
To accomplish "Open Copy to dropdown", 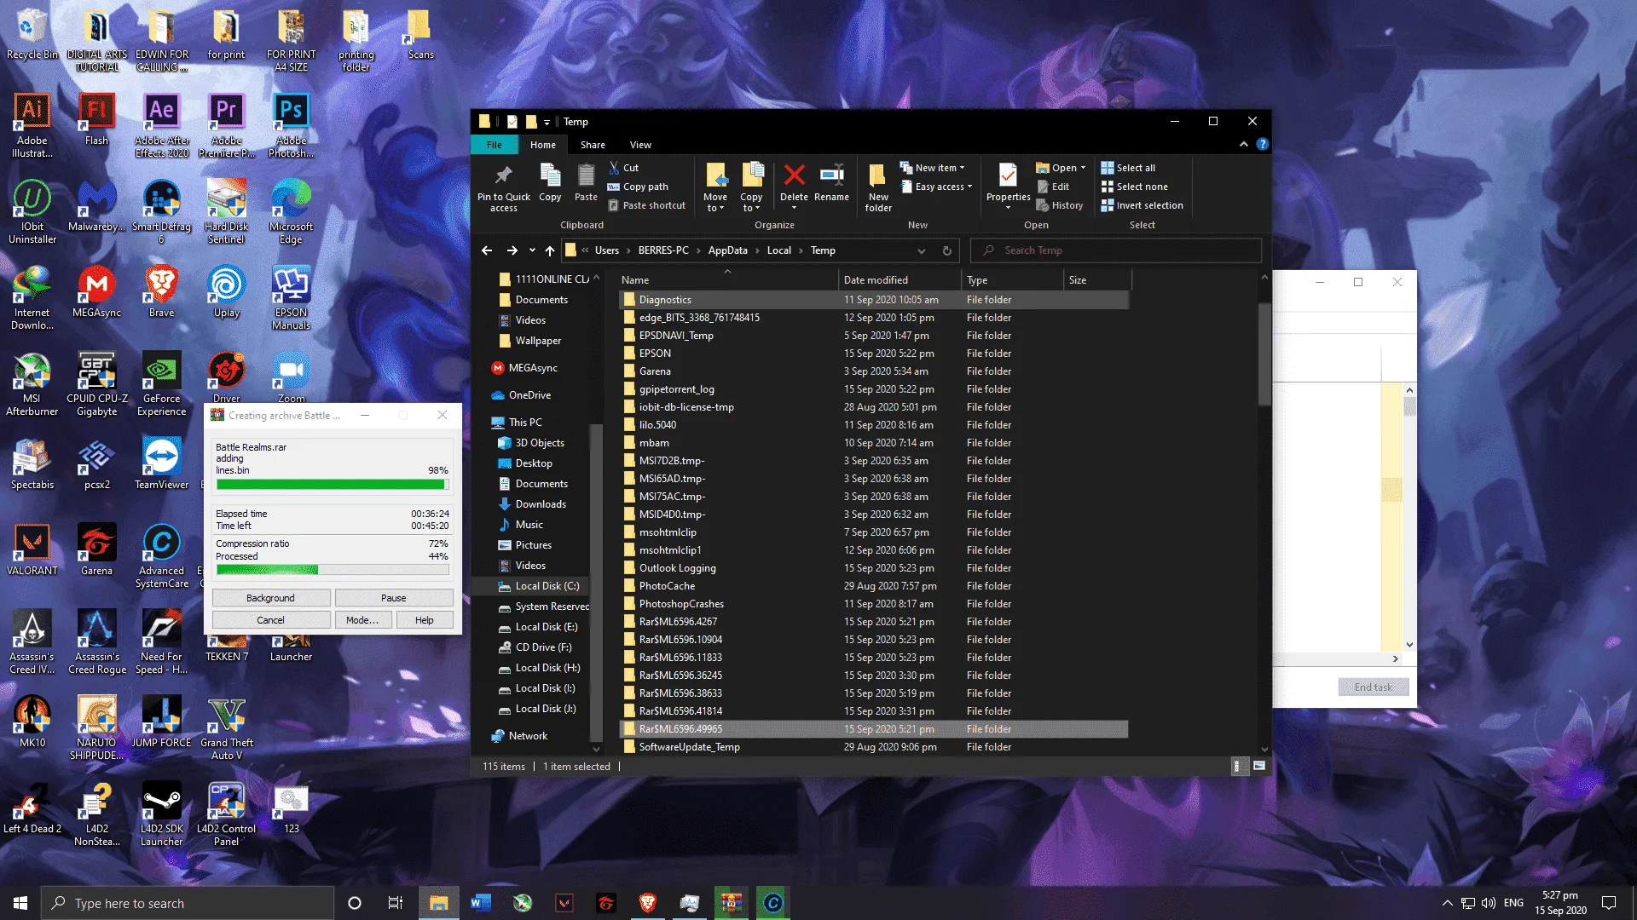I will [751, 187].
